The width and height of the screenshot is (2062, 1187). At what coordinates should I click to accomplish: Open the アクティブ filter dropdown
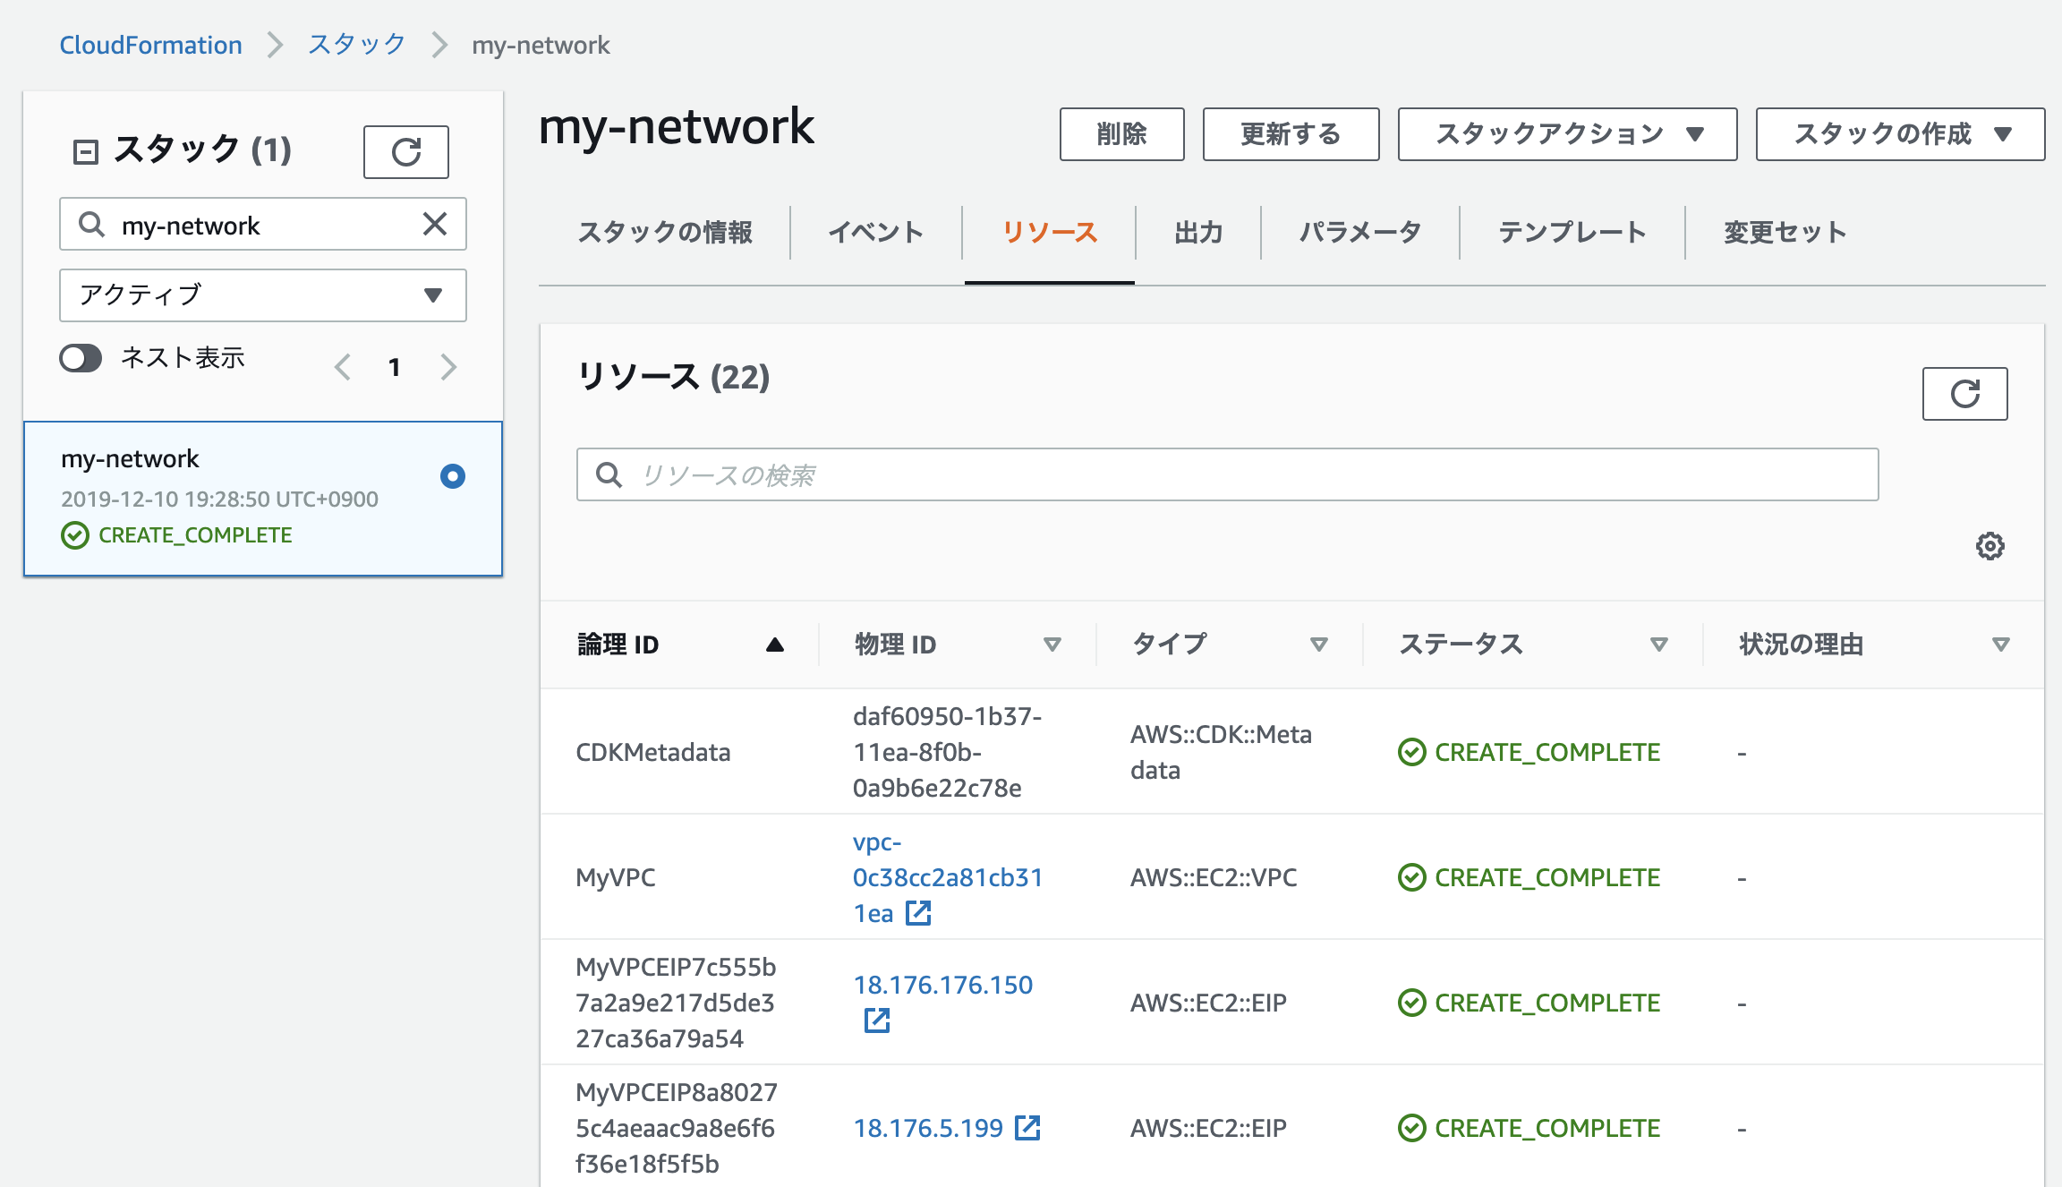coord(262,295)
